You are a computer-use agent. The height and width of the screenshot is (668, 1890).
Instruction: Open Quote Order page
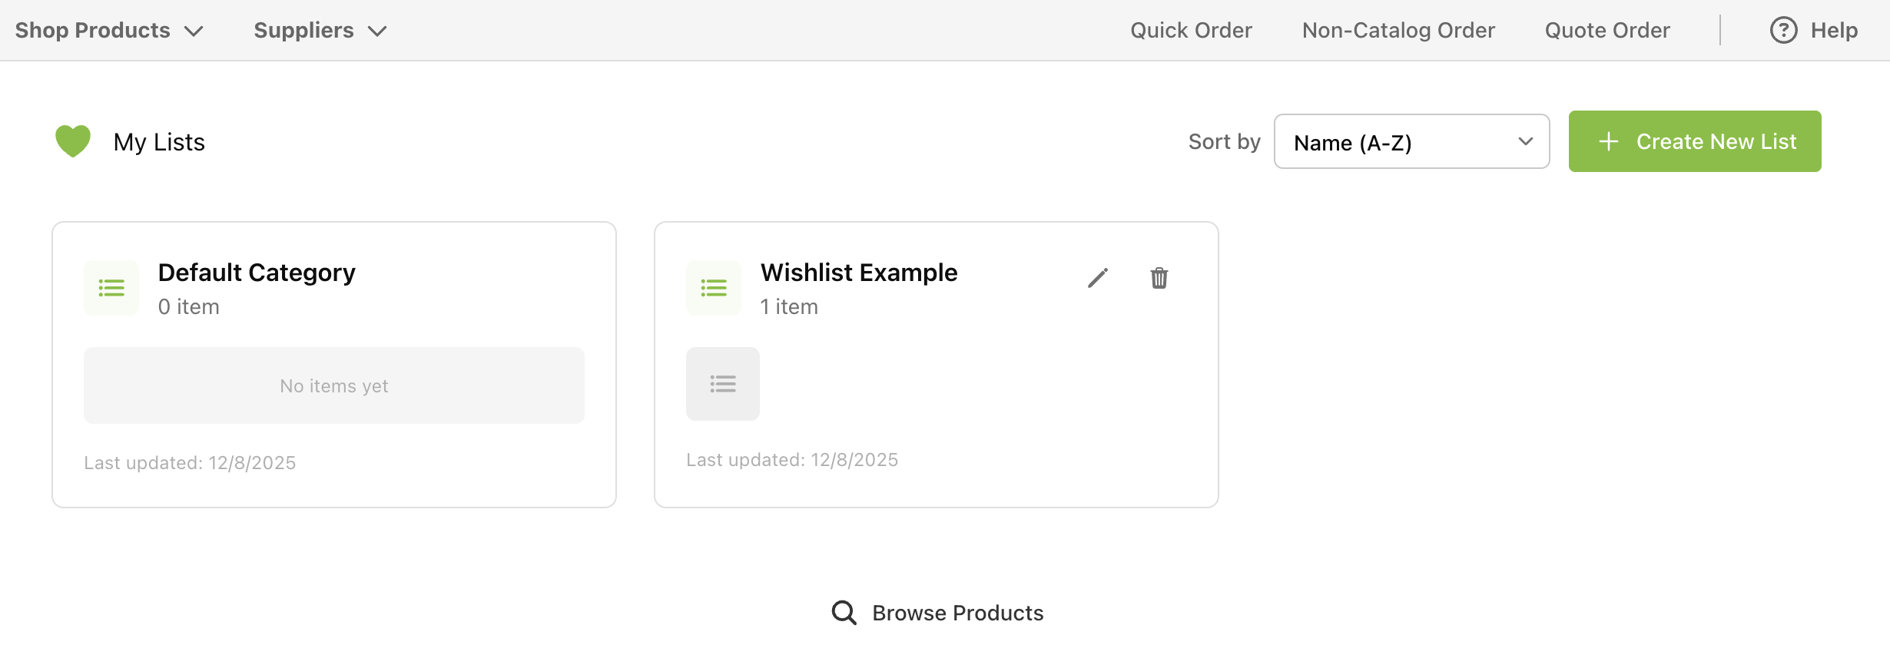(1607, 31)
